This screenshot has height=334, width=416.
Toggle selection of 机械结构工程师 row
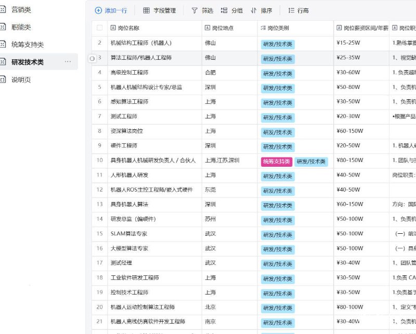point(99,44)
